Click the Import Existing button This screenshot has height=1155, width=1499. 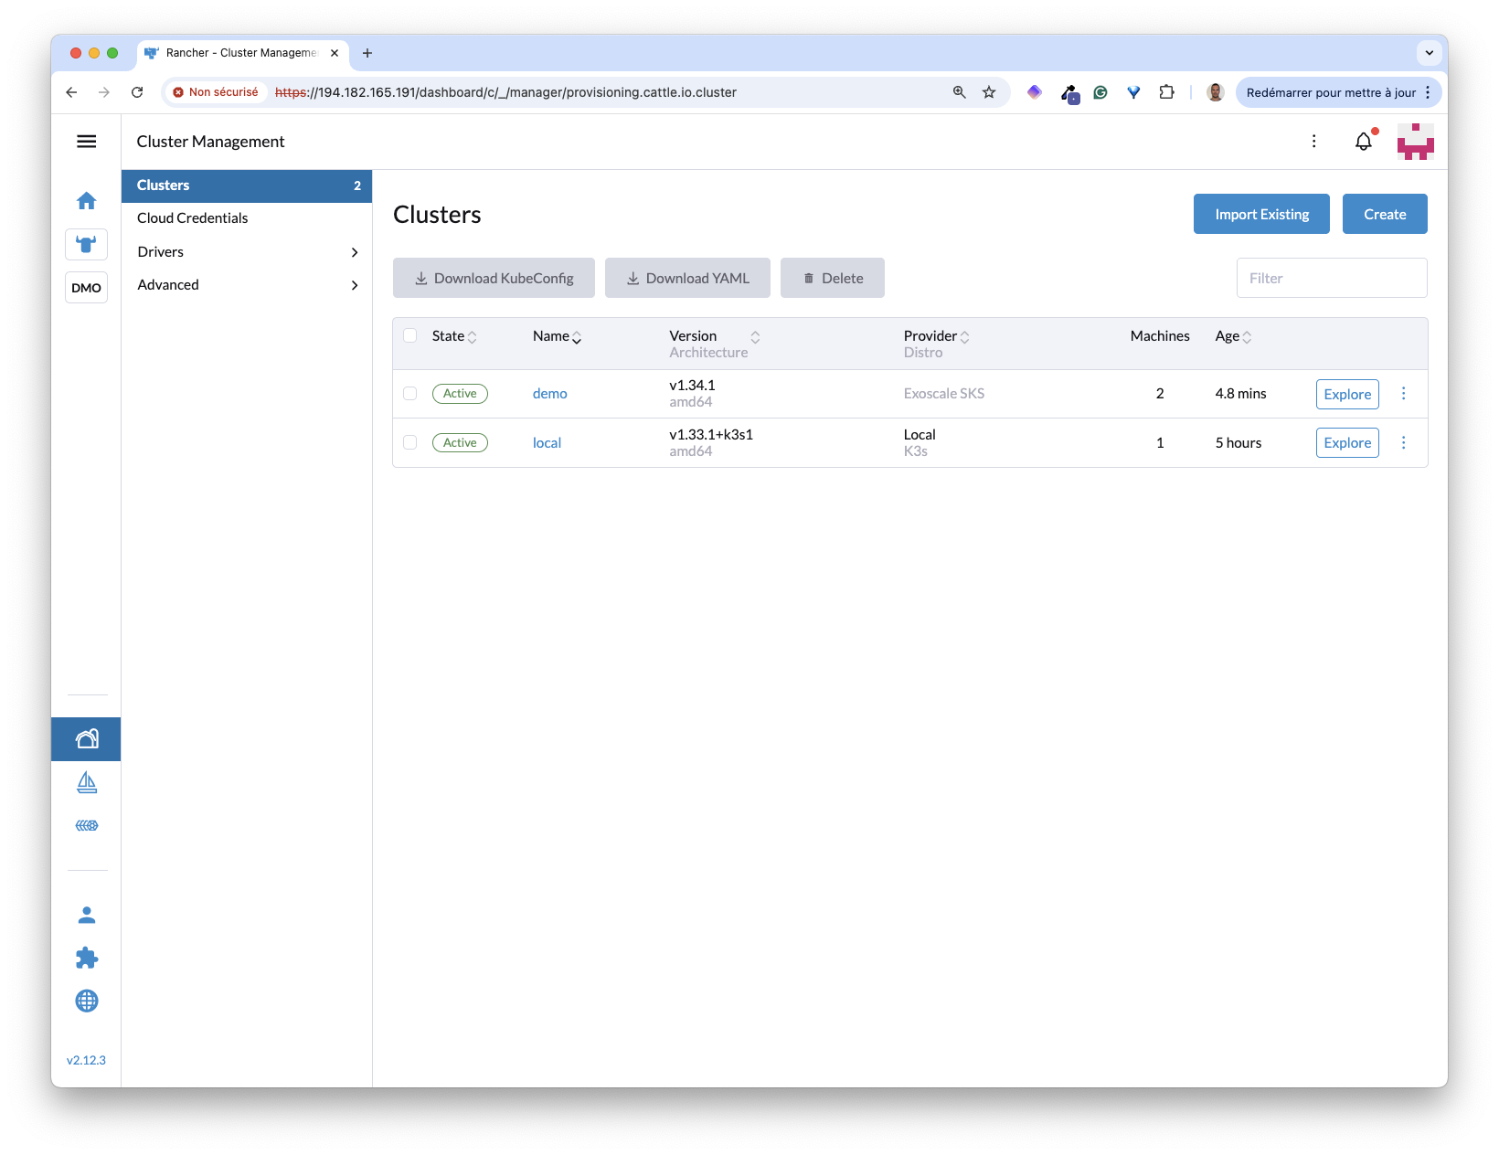(1261, 215)
